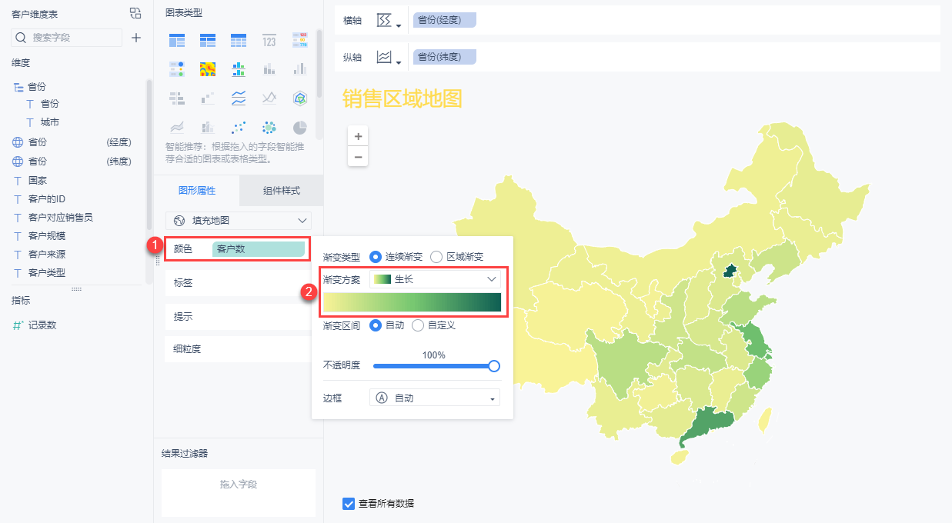Switch to the 图形属性 tab
This screenshot has height=523, width=952.
(x=197, y=191)
